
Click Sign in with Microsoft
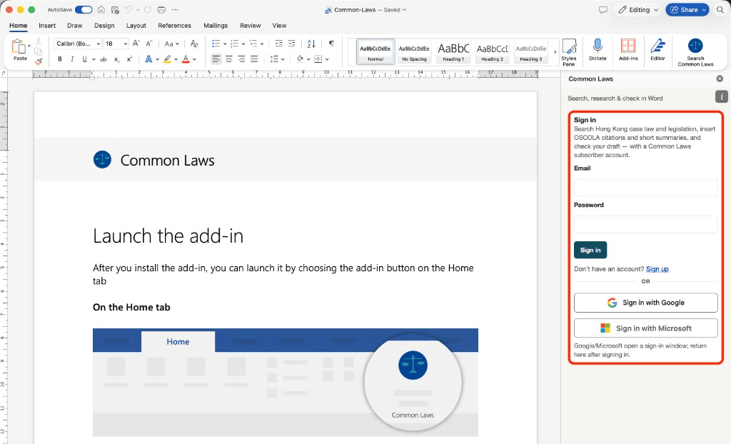[645, 328]
